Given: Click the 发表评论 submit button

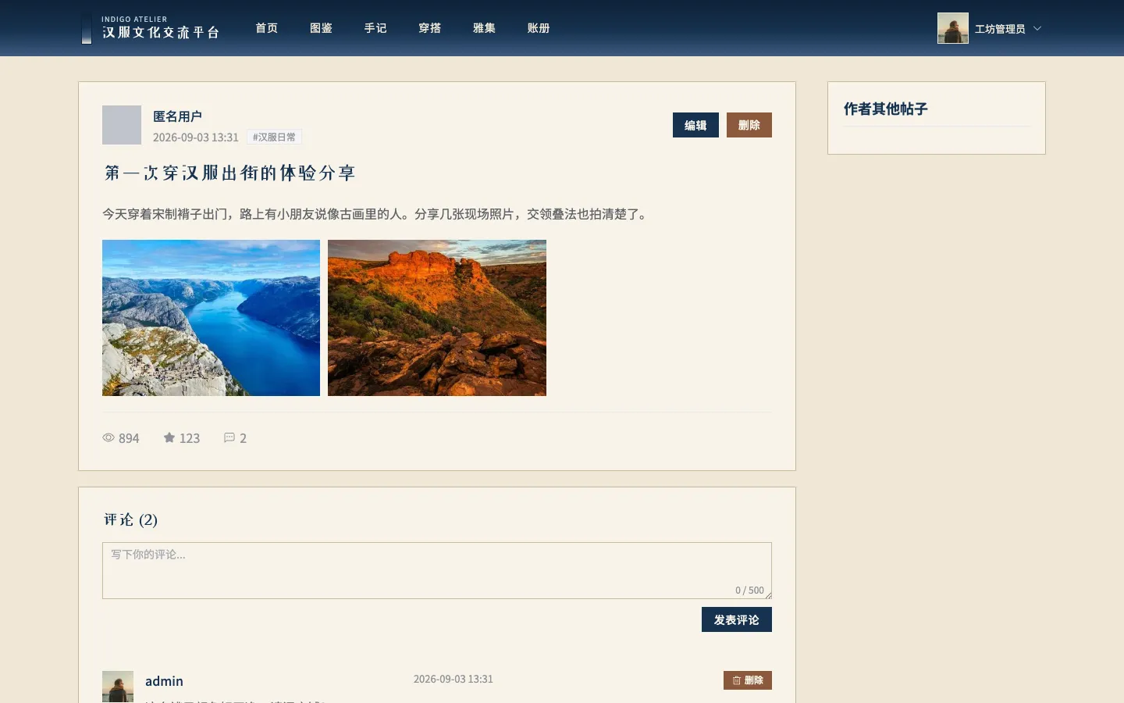Looking at the screenshot, I should (737, 619).
